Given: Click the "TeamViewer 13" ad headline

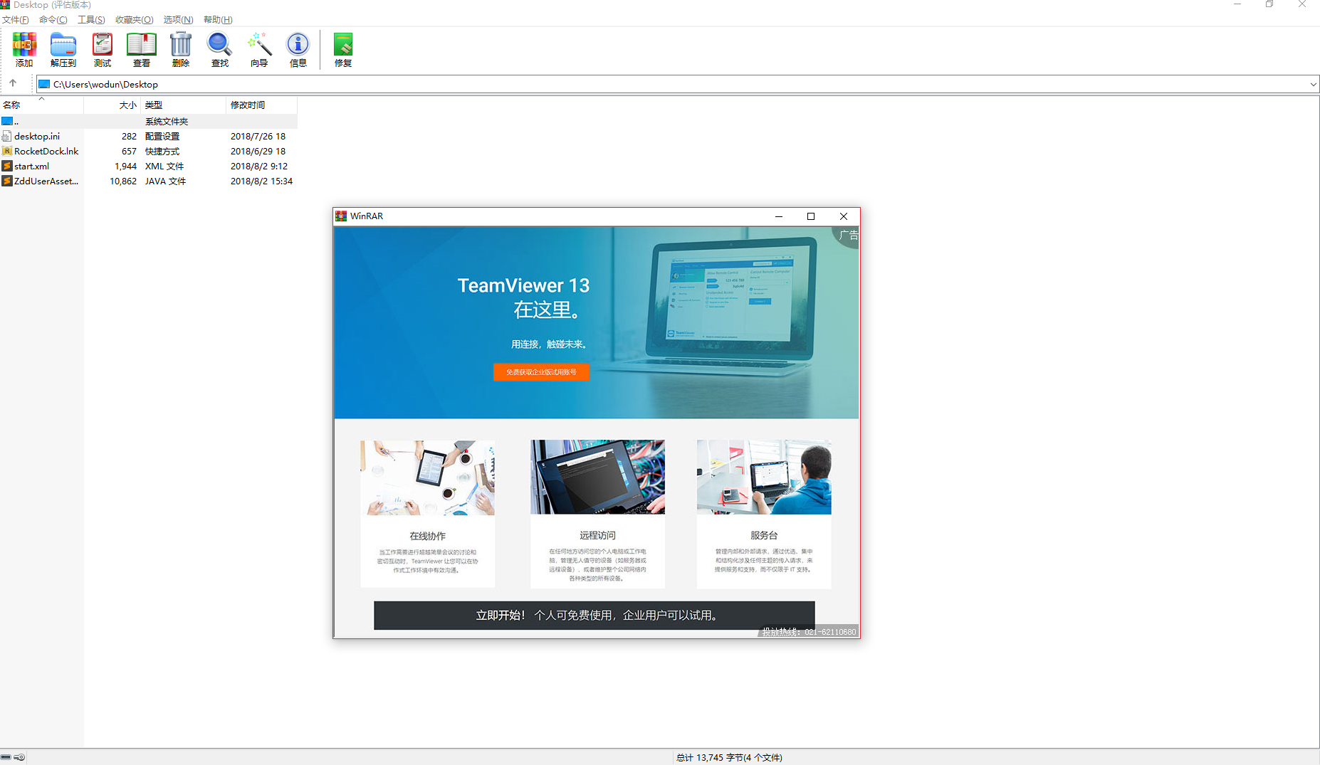Looking at the screenshot, I should pyautogui.click(x=523, y=285).
